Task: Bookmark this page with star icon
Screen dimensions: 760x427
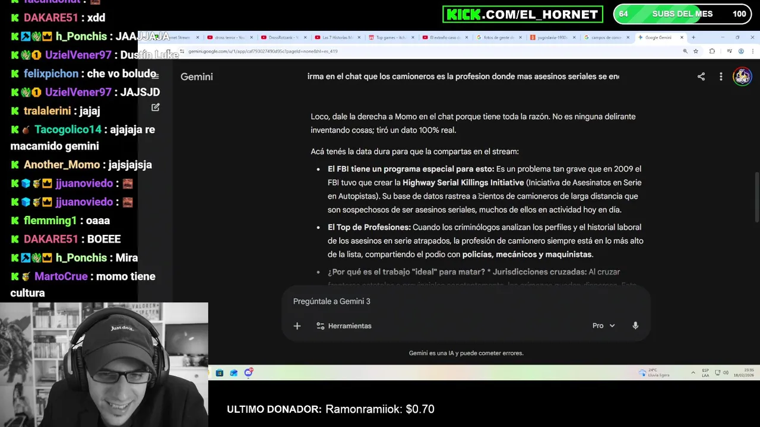Action: [696, 51]
